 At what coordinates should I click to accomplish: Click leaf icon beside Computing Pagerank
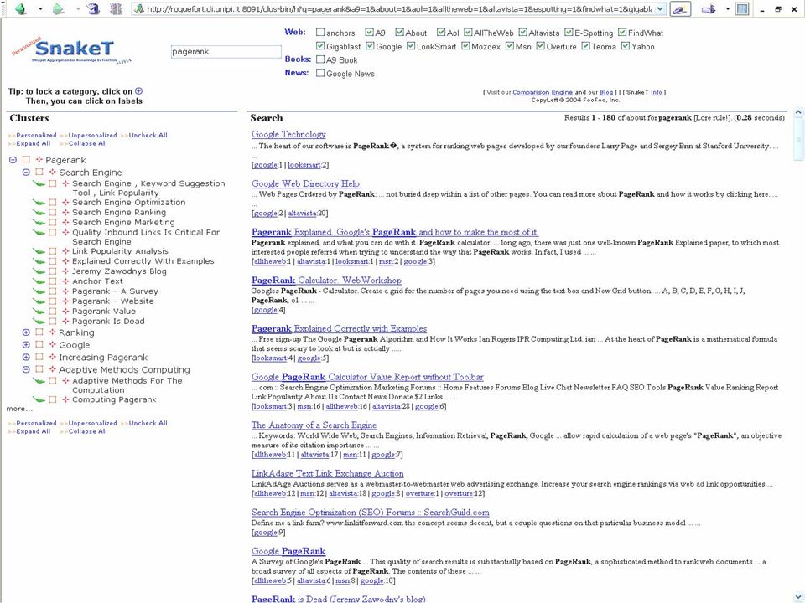(39, 399)
